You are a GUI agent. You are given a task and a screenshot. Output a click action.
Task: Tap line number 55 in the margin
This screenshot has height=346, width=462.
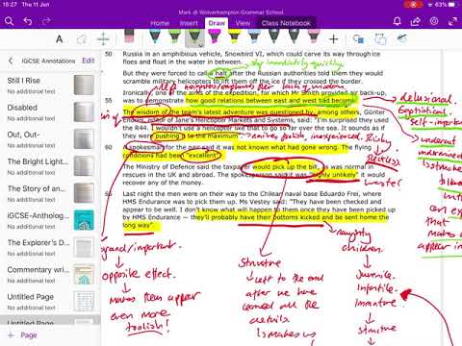pos(109,101)
